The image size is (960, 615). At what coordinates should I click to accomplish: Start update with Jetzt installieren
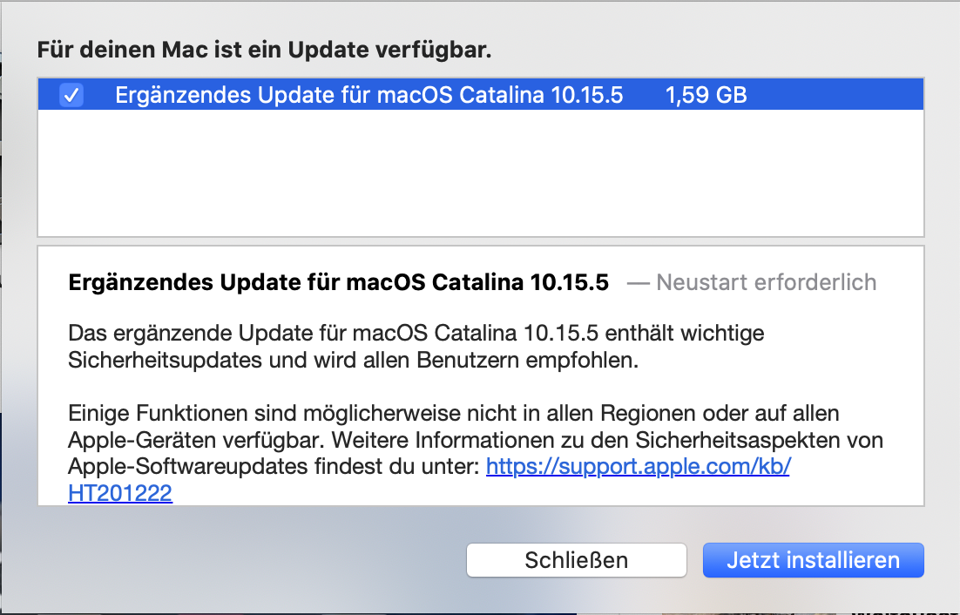coord(813,559)
